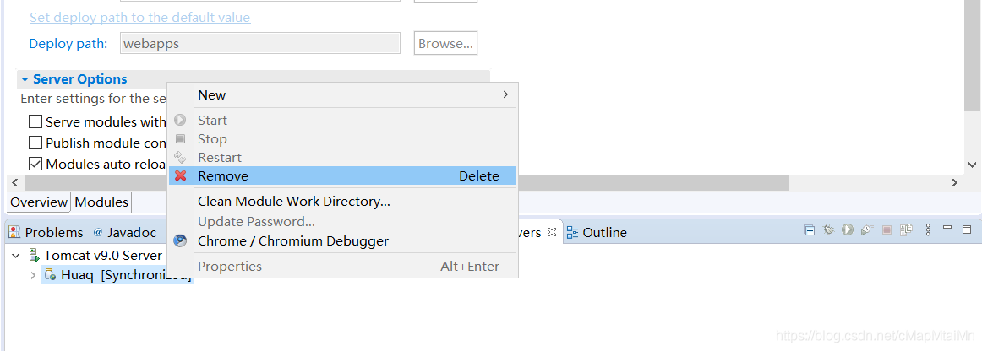This screenshot has width=982, height=351.
Task: Expand the Huaq module tree item
Action: (x=33, y=276)
